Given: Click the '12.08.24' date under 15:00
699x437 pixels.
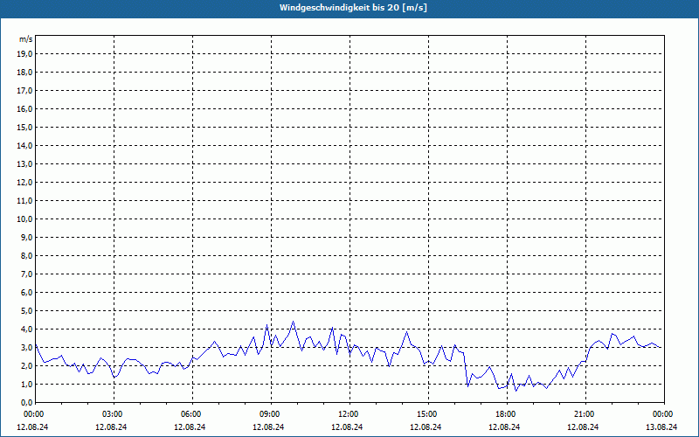Looking at the screenshot, I should tap(426, 427).
